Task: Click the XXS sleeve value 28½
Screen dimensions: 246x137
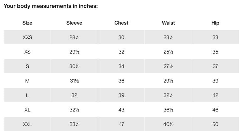Action: tap(74, 37)
